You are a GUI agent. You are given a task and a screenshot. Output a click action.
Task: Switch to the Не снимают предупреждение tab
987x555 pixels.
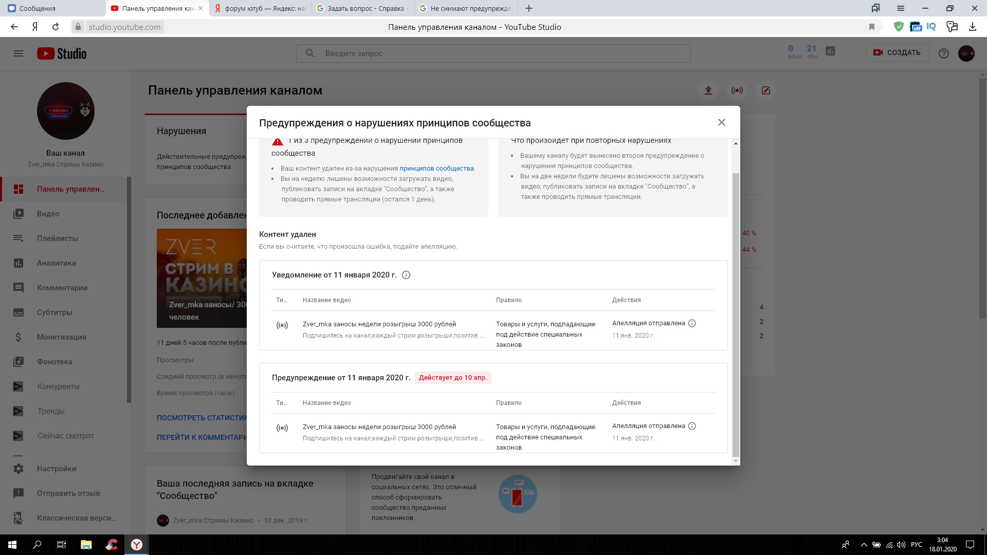coord(466,8)
